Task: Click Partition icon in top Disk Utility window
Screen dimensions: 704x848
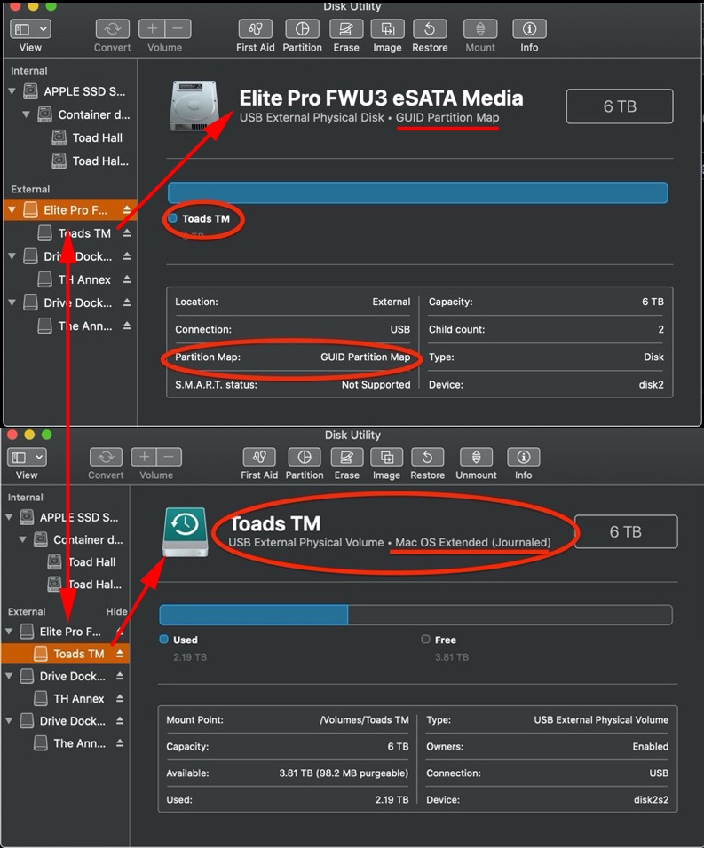Action: (302, 28)
